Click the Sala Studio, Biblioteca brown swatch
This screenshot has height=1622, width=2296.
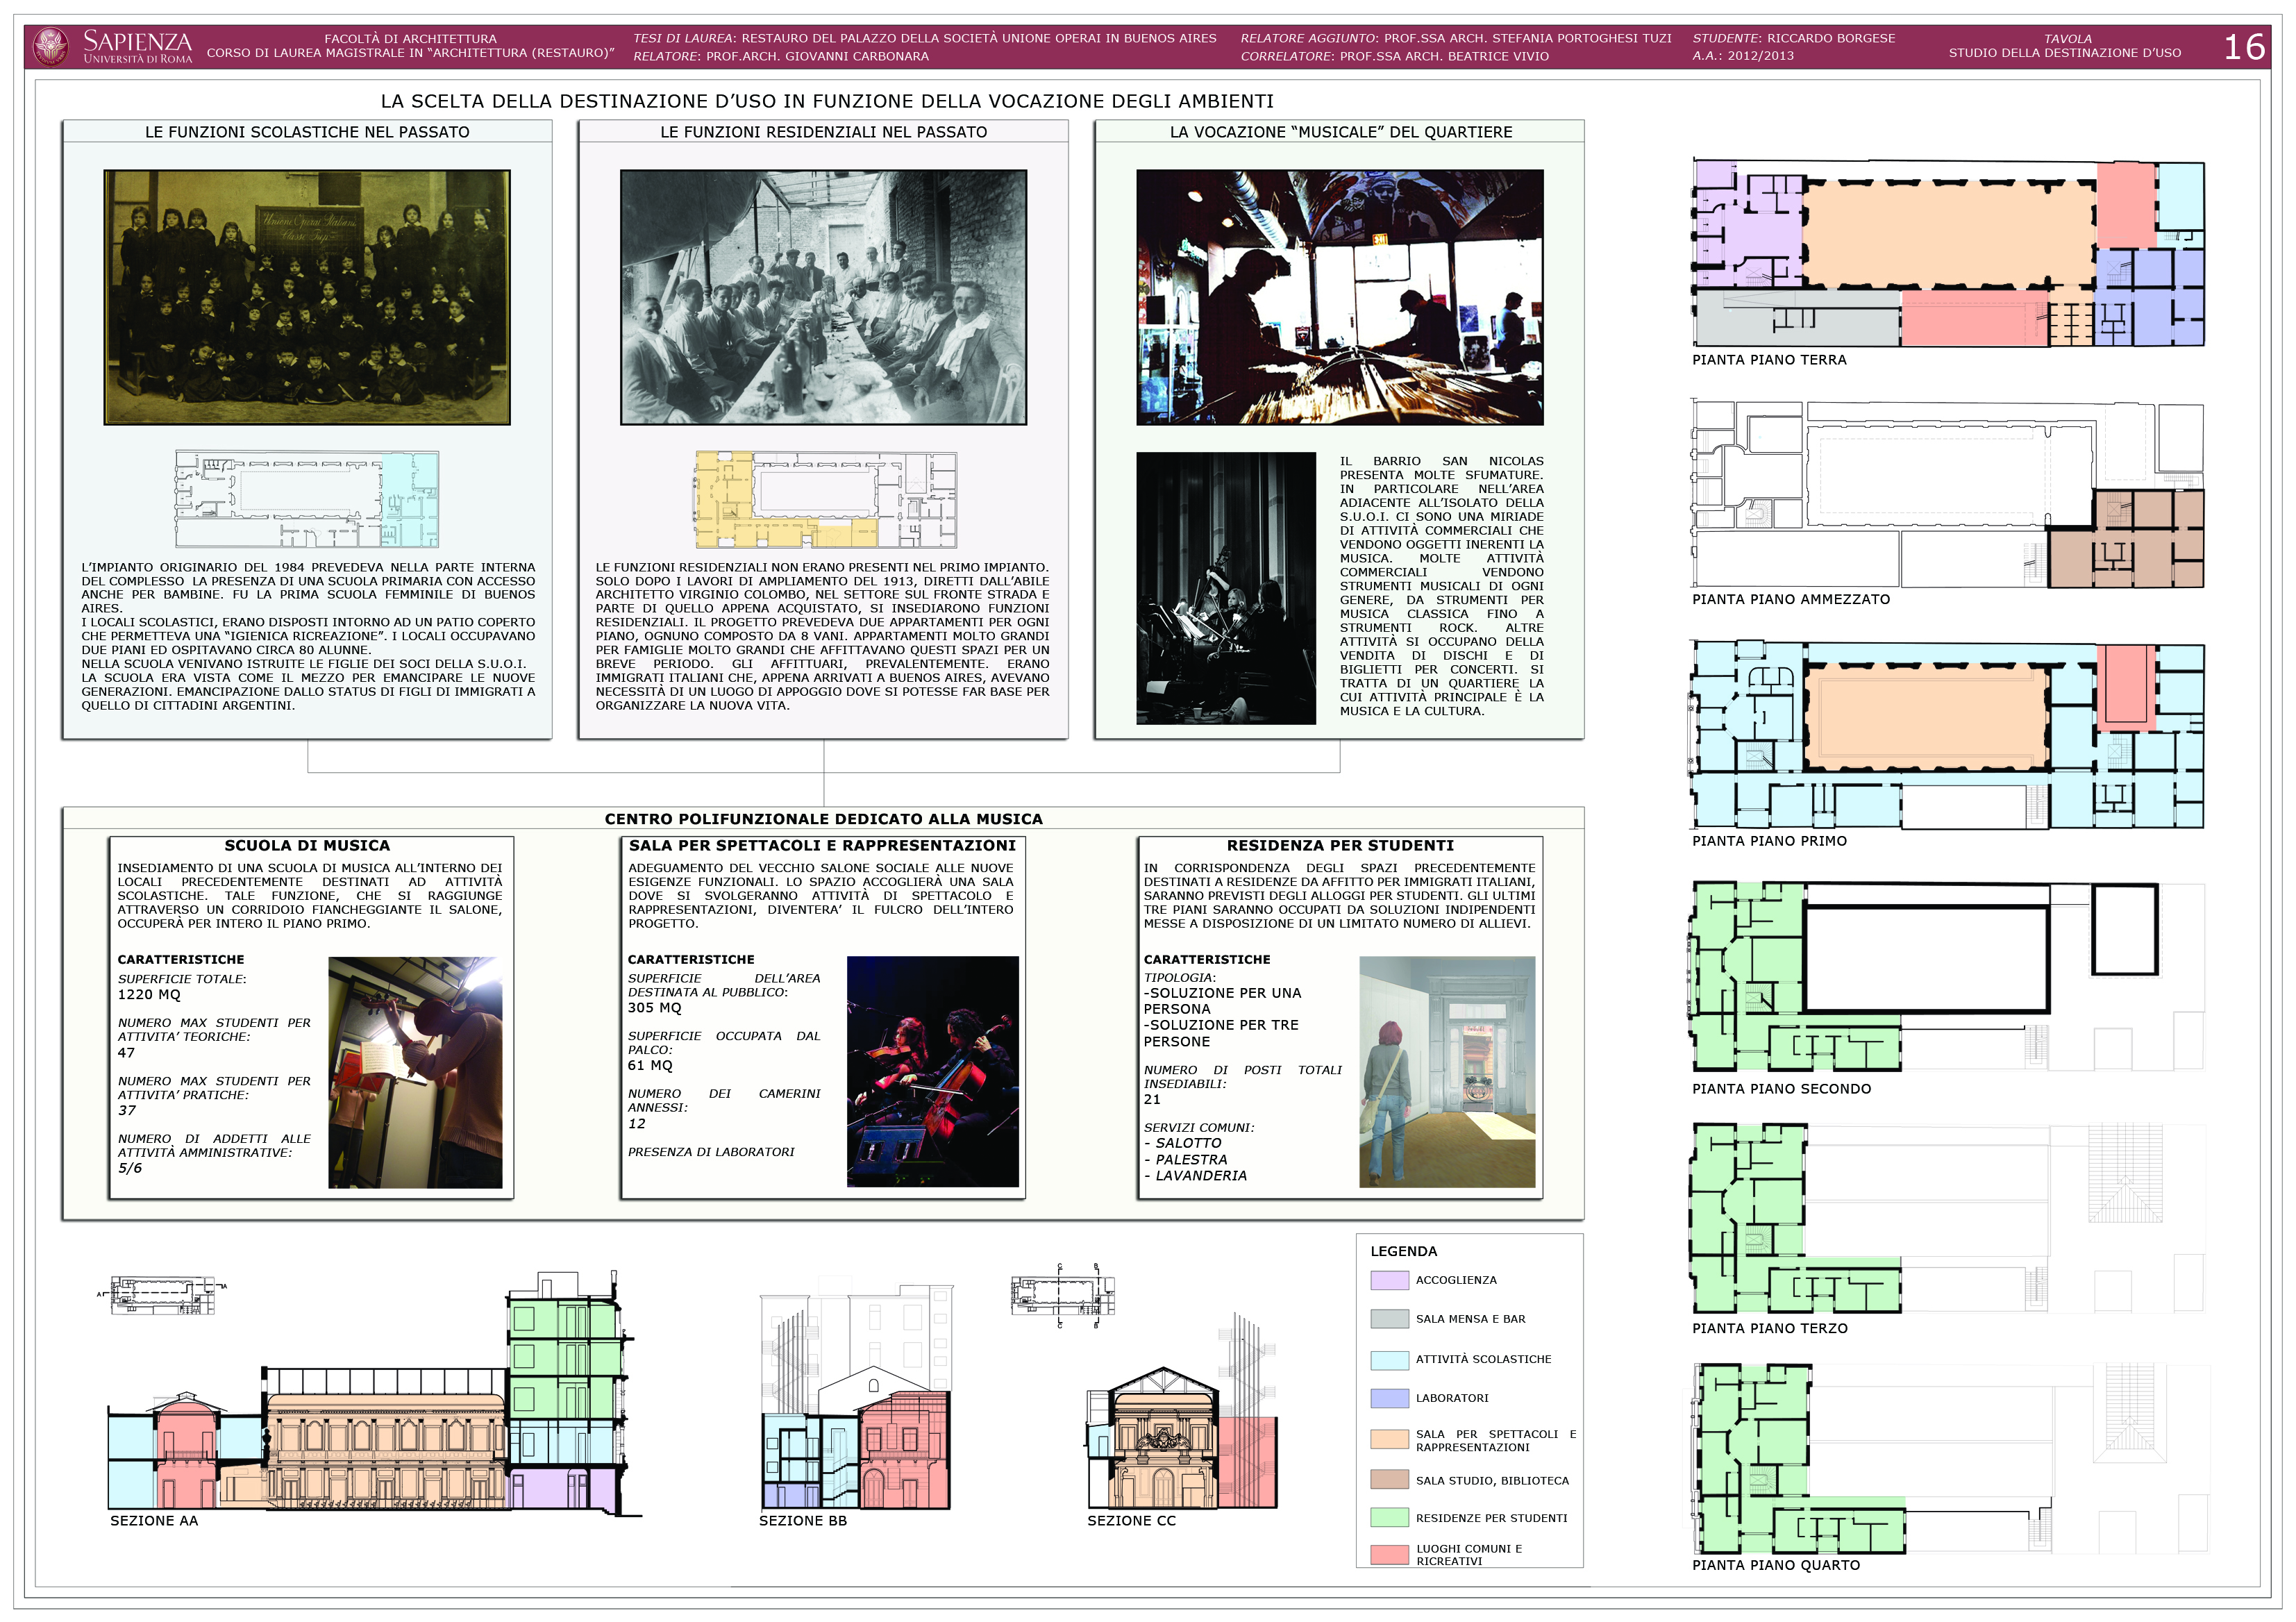click(1389, 1479)
